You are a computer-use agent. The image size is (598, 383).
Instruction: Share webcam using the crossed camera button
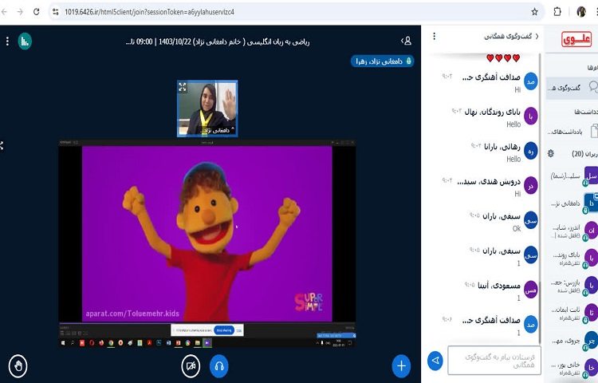click(x=191, y=365)
